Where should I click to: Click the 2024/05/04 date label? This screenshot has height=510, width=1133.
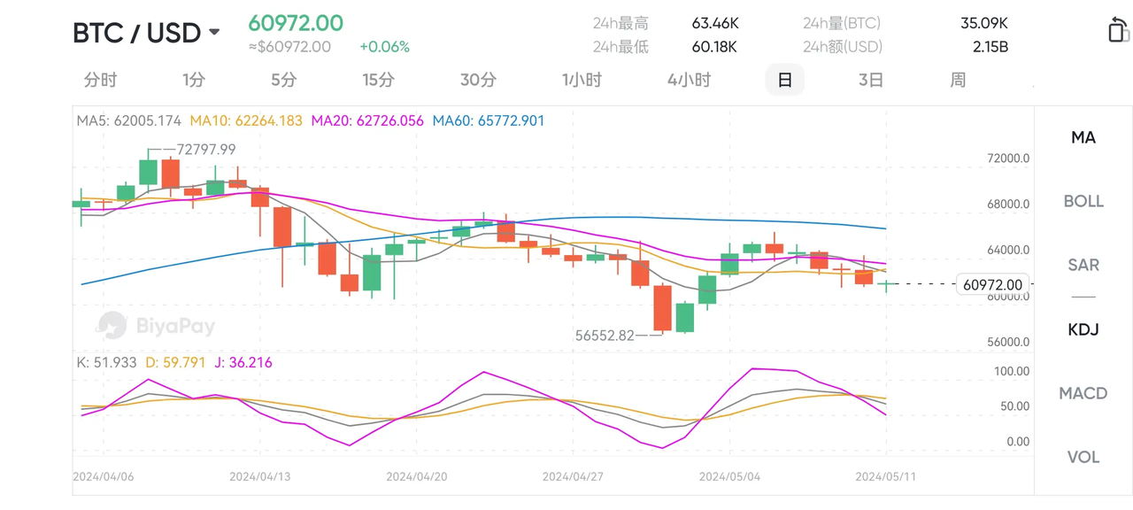tap(730, 476)
